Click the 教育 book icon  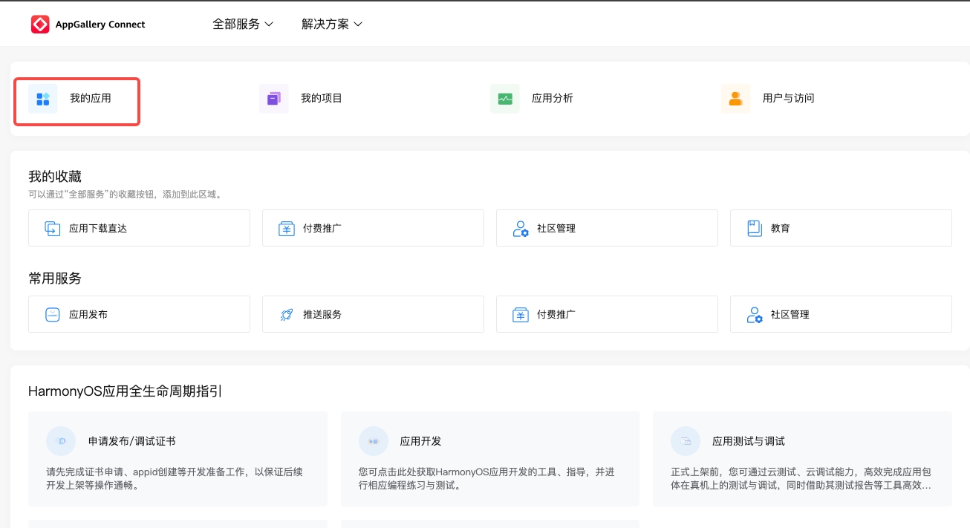pos(755,228)
